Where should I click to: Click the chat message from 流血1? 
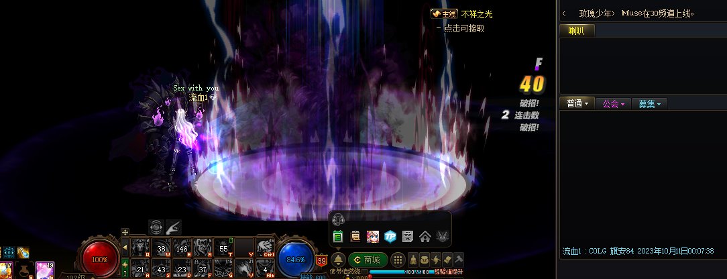[638, 252]
